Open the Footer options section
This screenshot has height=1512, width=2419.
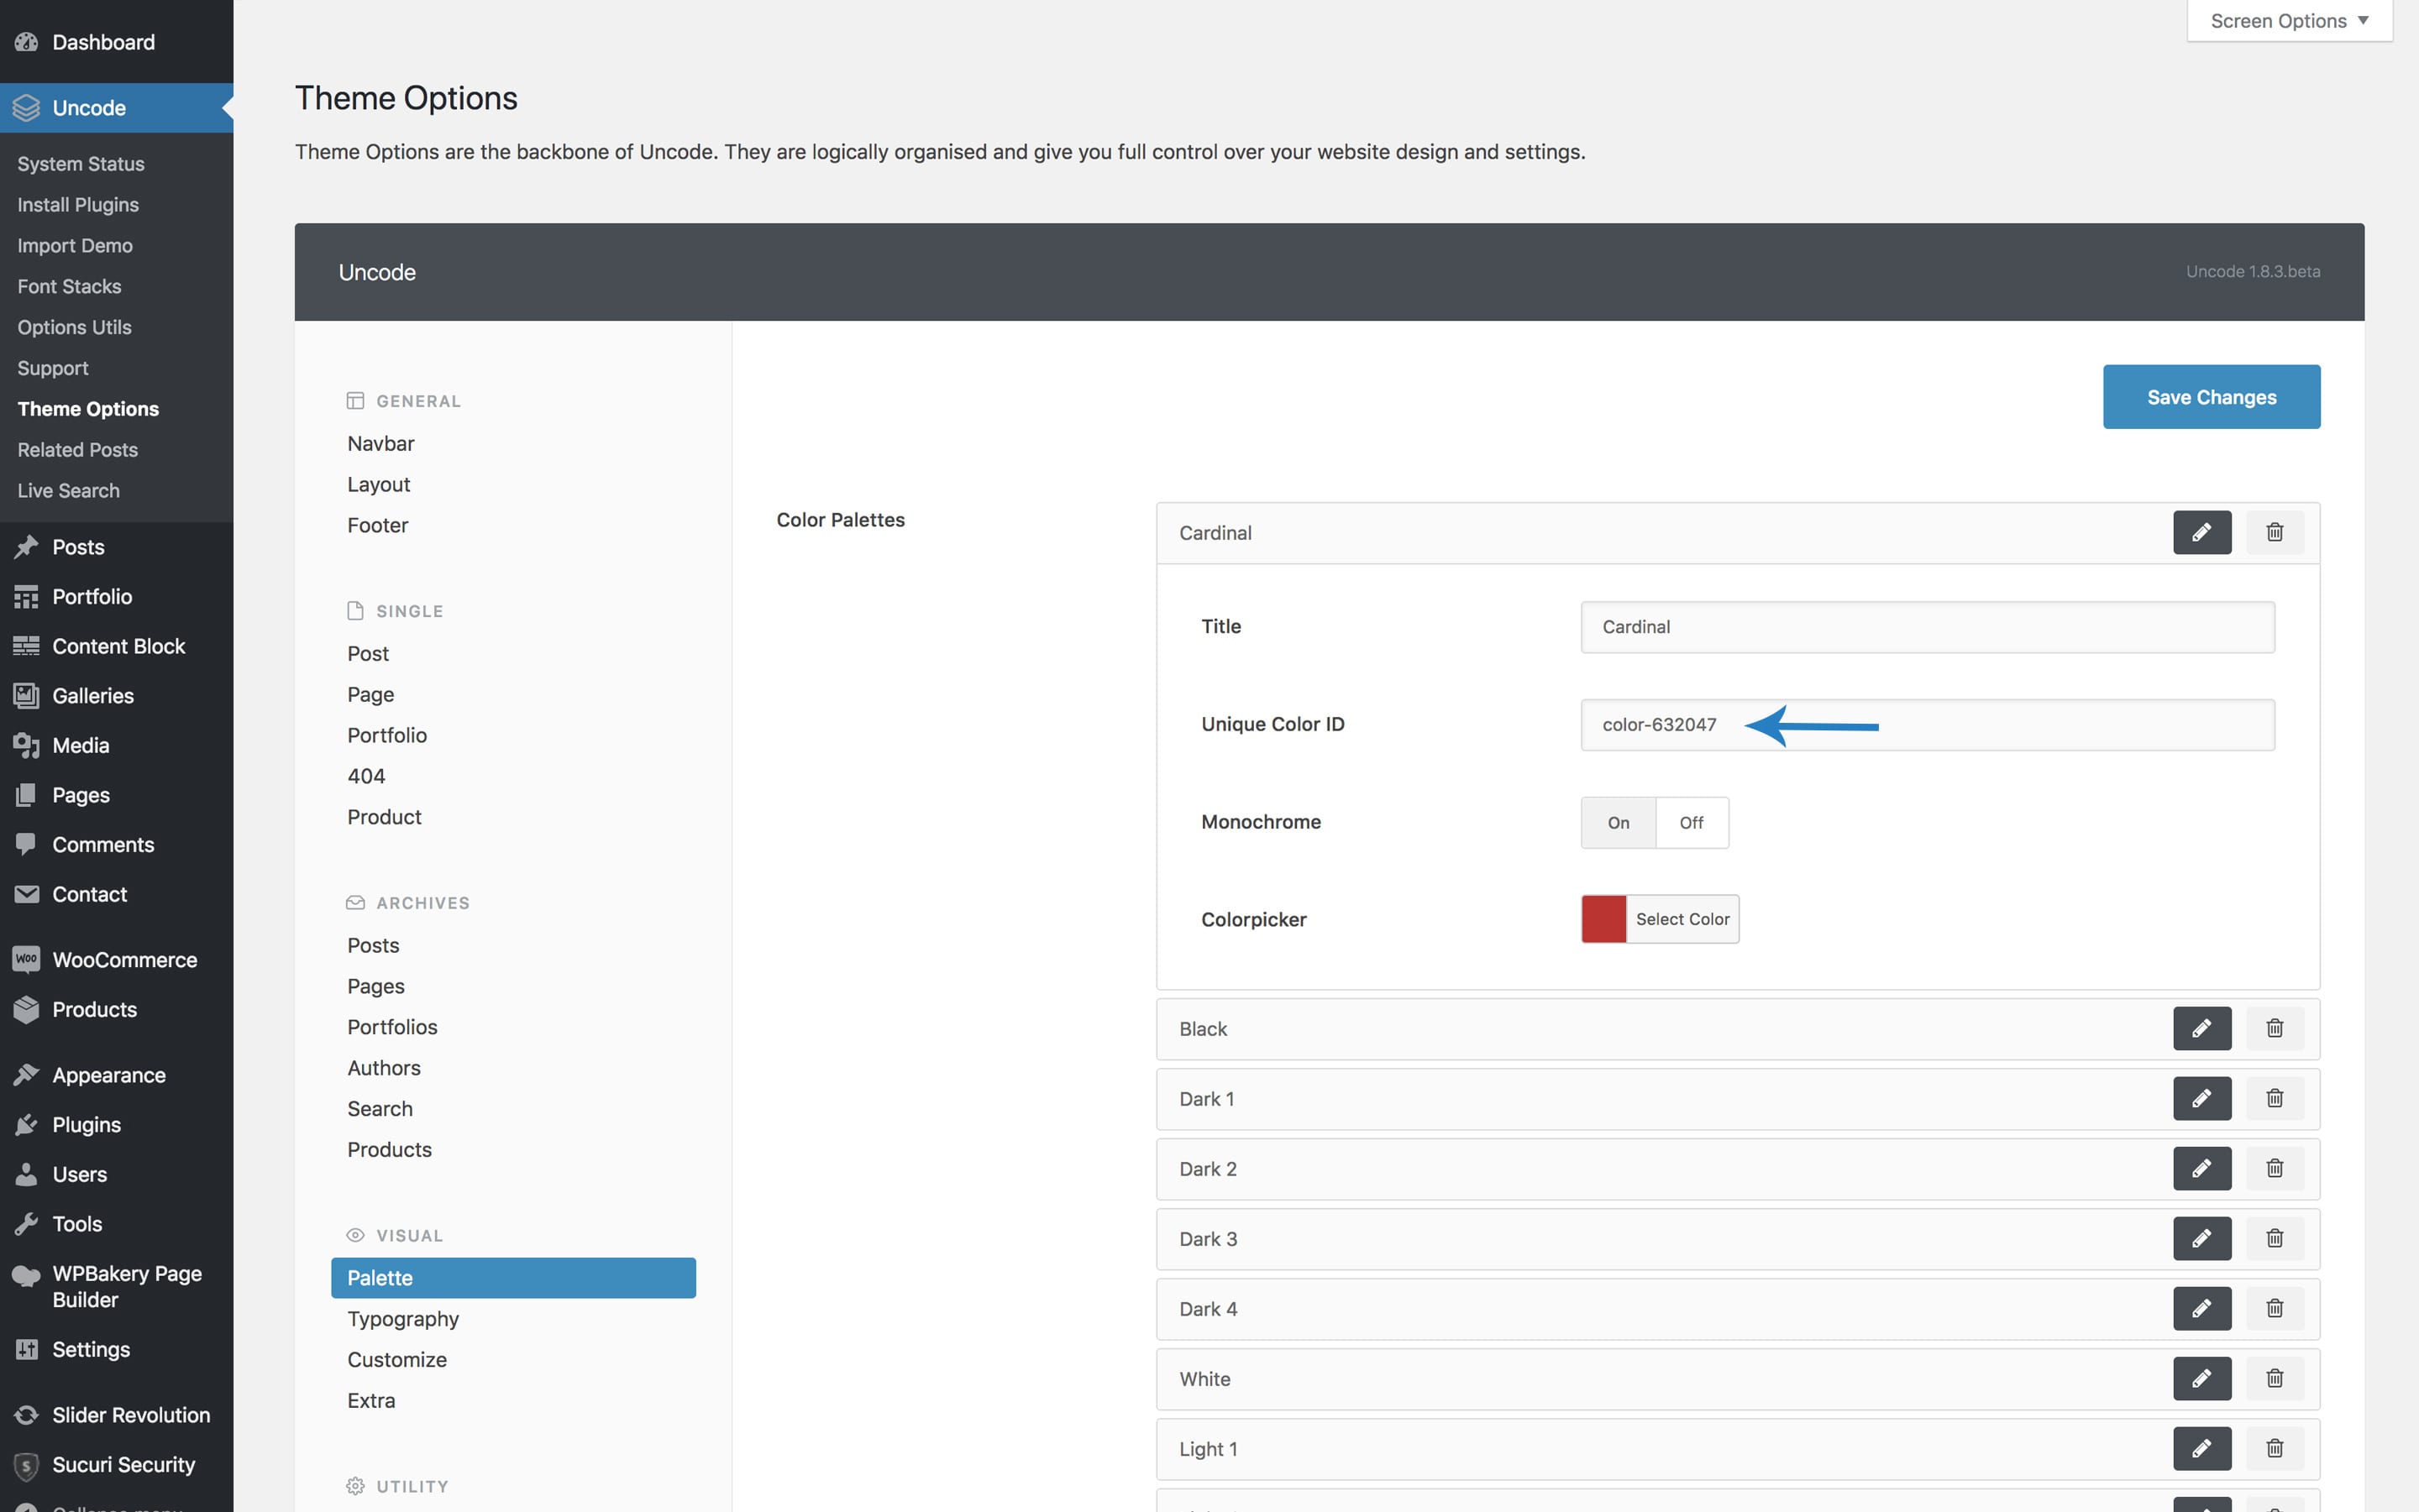pyautogui.click(x=377, y=525)
